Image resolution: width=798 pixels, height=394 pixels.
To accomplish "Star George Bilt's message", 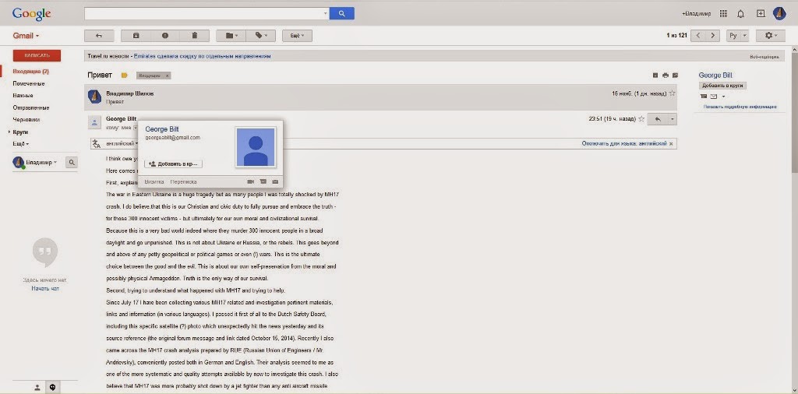I will pos(641,119).
